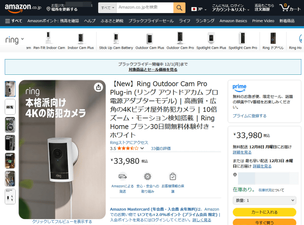Open the JP language selector
The height and width of the screenshot is (225, 304).
tap(199, 9)
